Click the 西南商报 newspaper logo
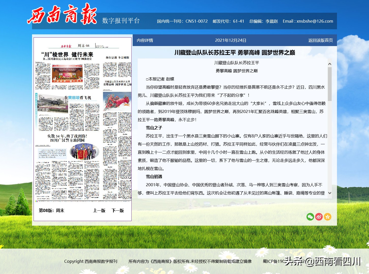 (62, 15)
